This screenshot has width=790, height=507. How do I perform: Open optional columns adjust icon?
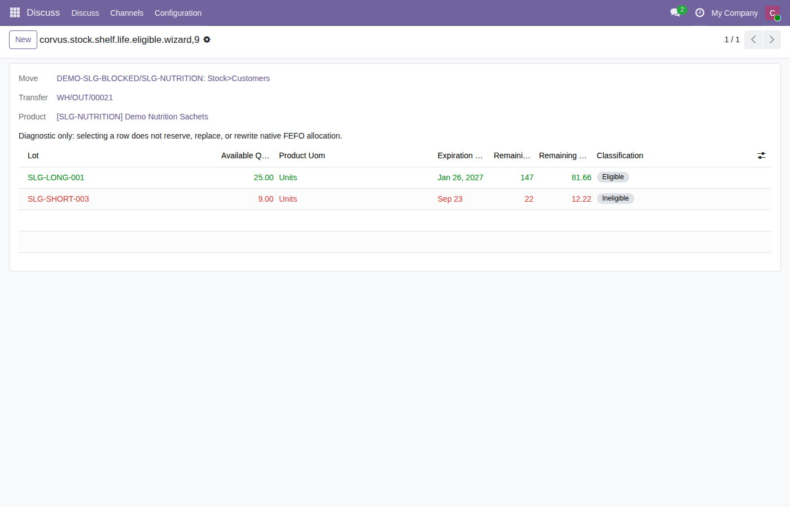[761, 155]
